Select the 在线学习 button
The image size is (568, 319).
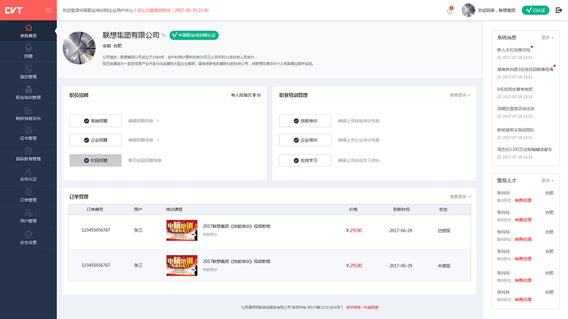[305, 160]
